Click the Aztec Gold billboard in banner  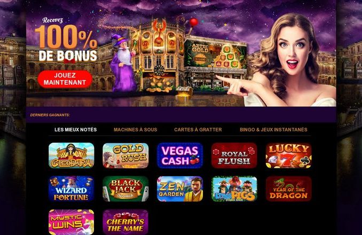point(215,54)
